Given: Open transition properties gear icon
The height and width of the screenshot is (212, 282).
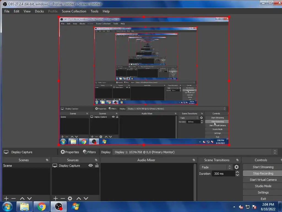Looking at the screenshot, I should [x=237, y=167].
